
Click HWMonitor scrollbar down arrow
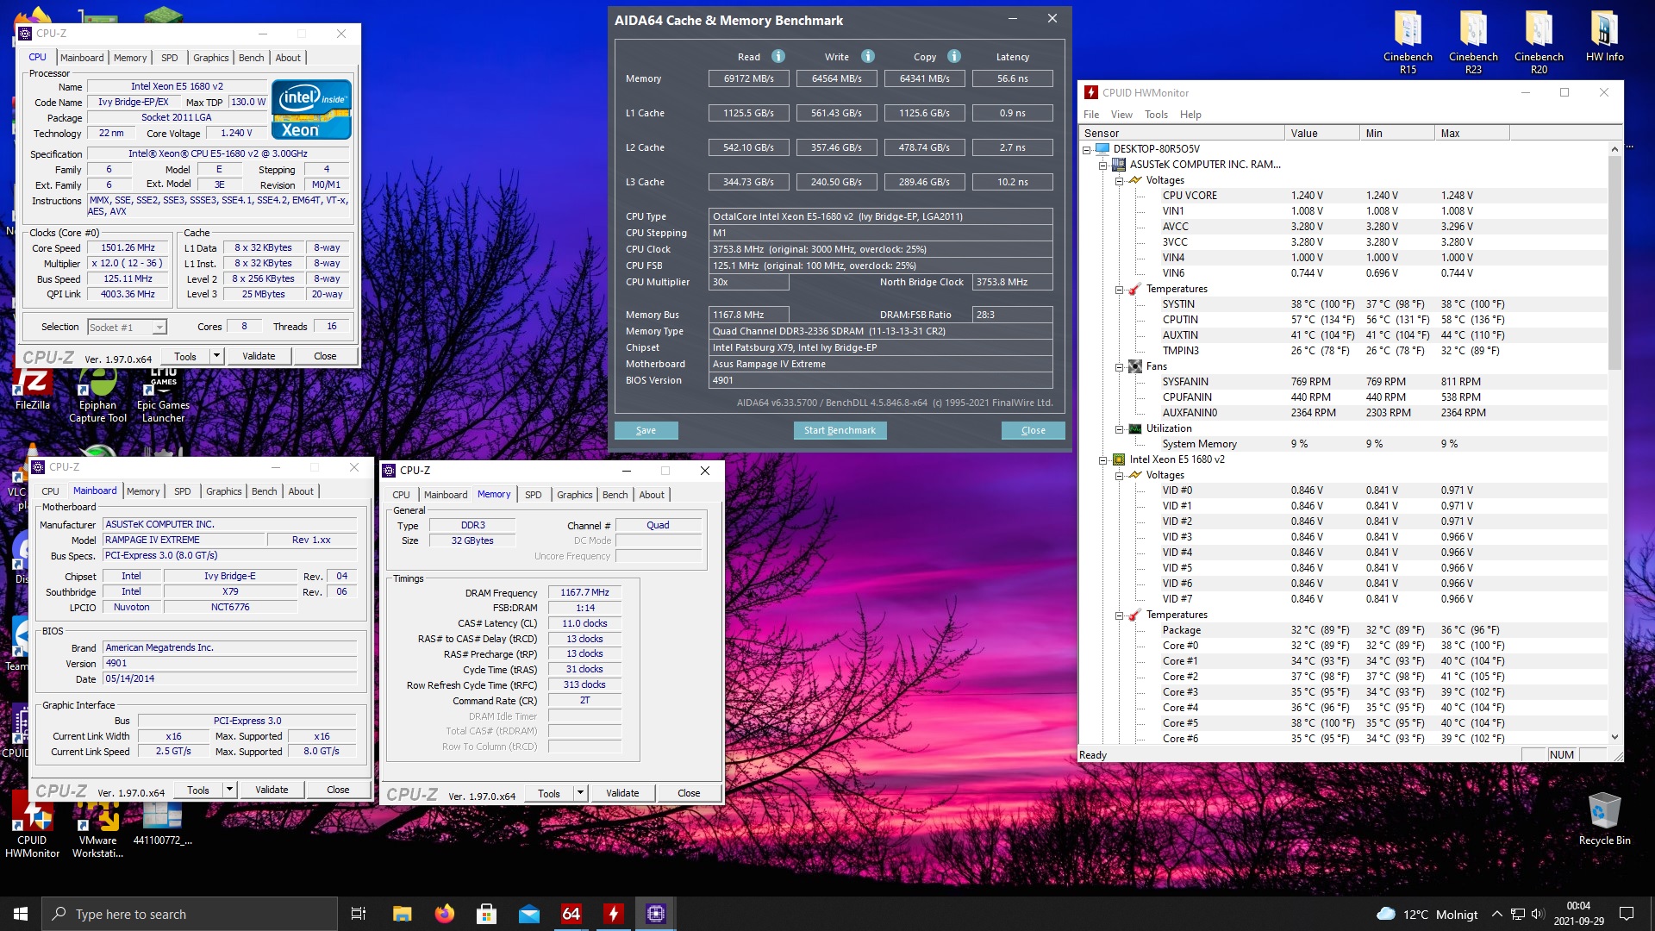1614,737
